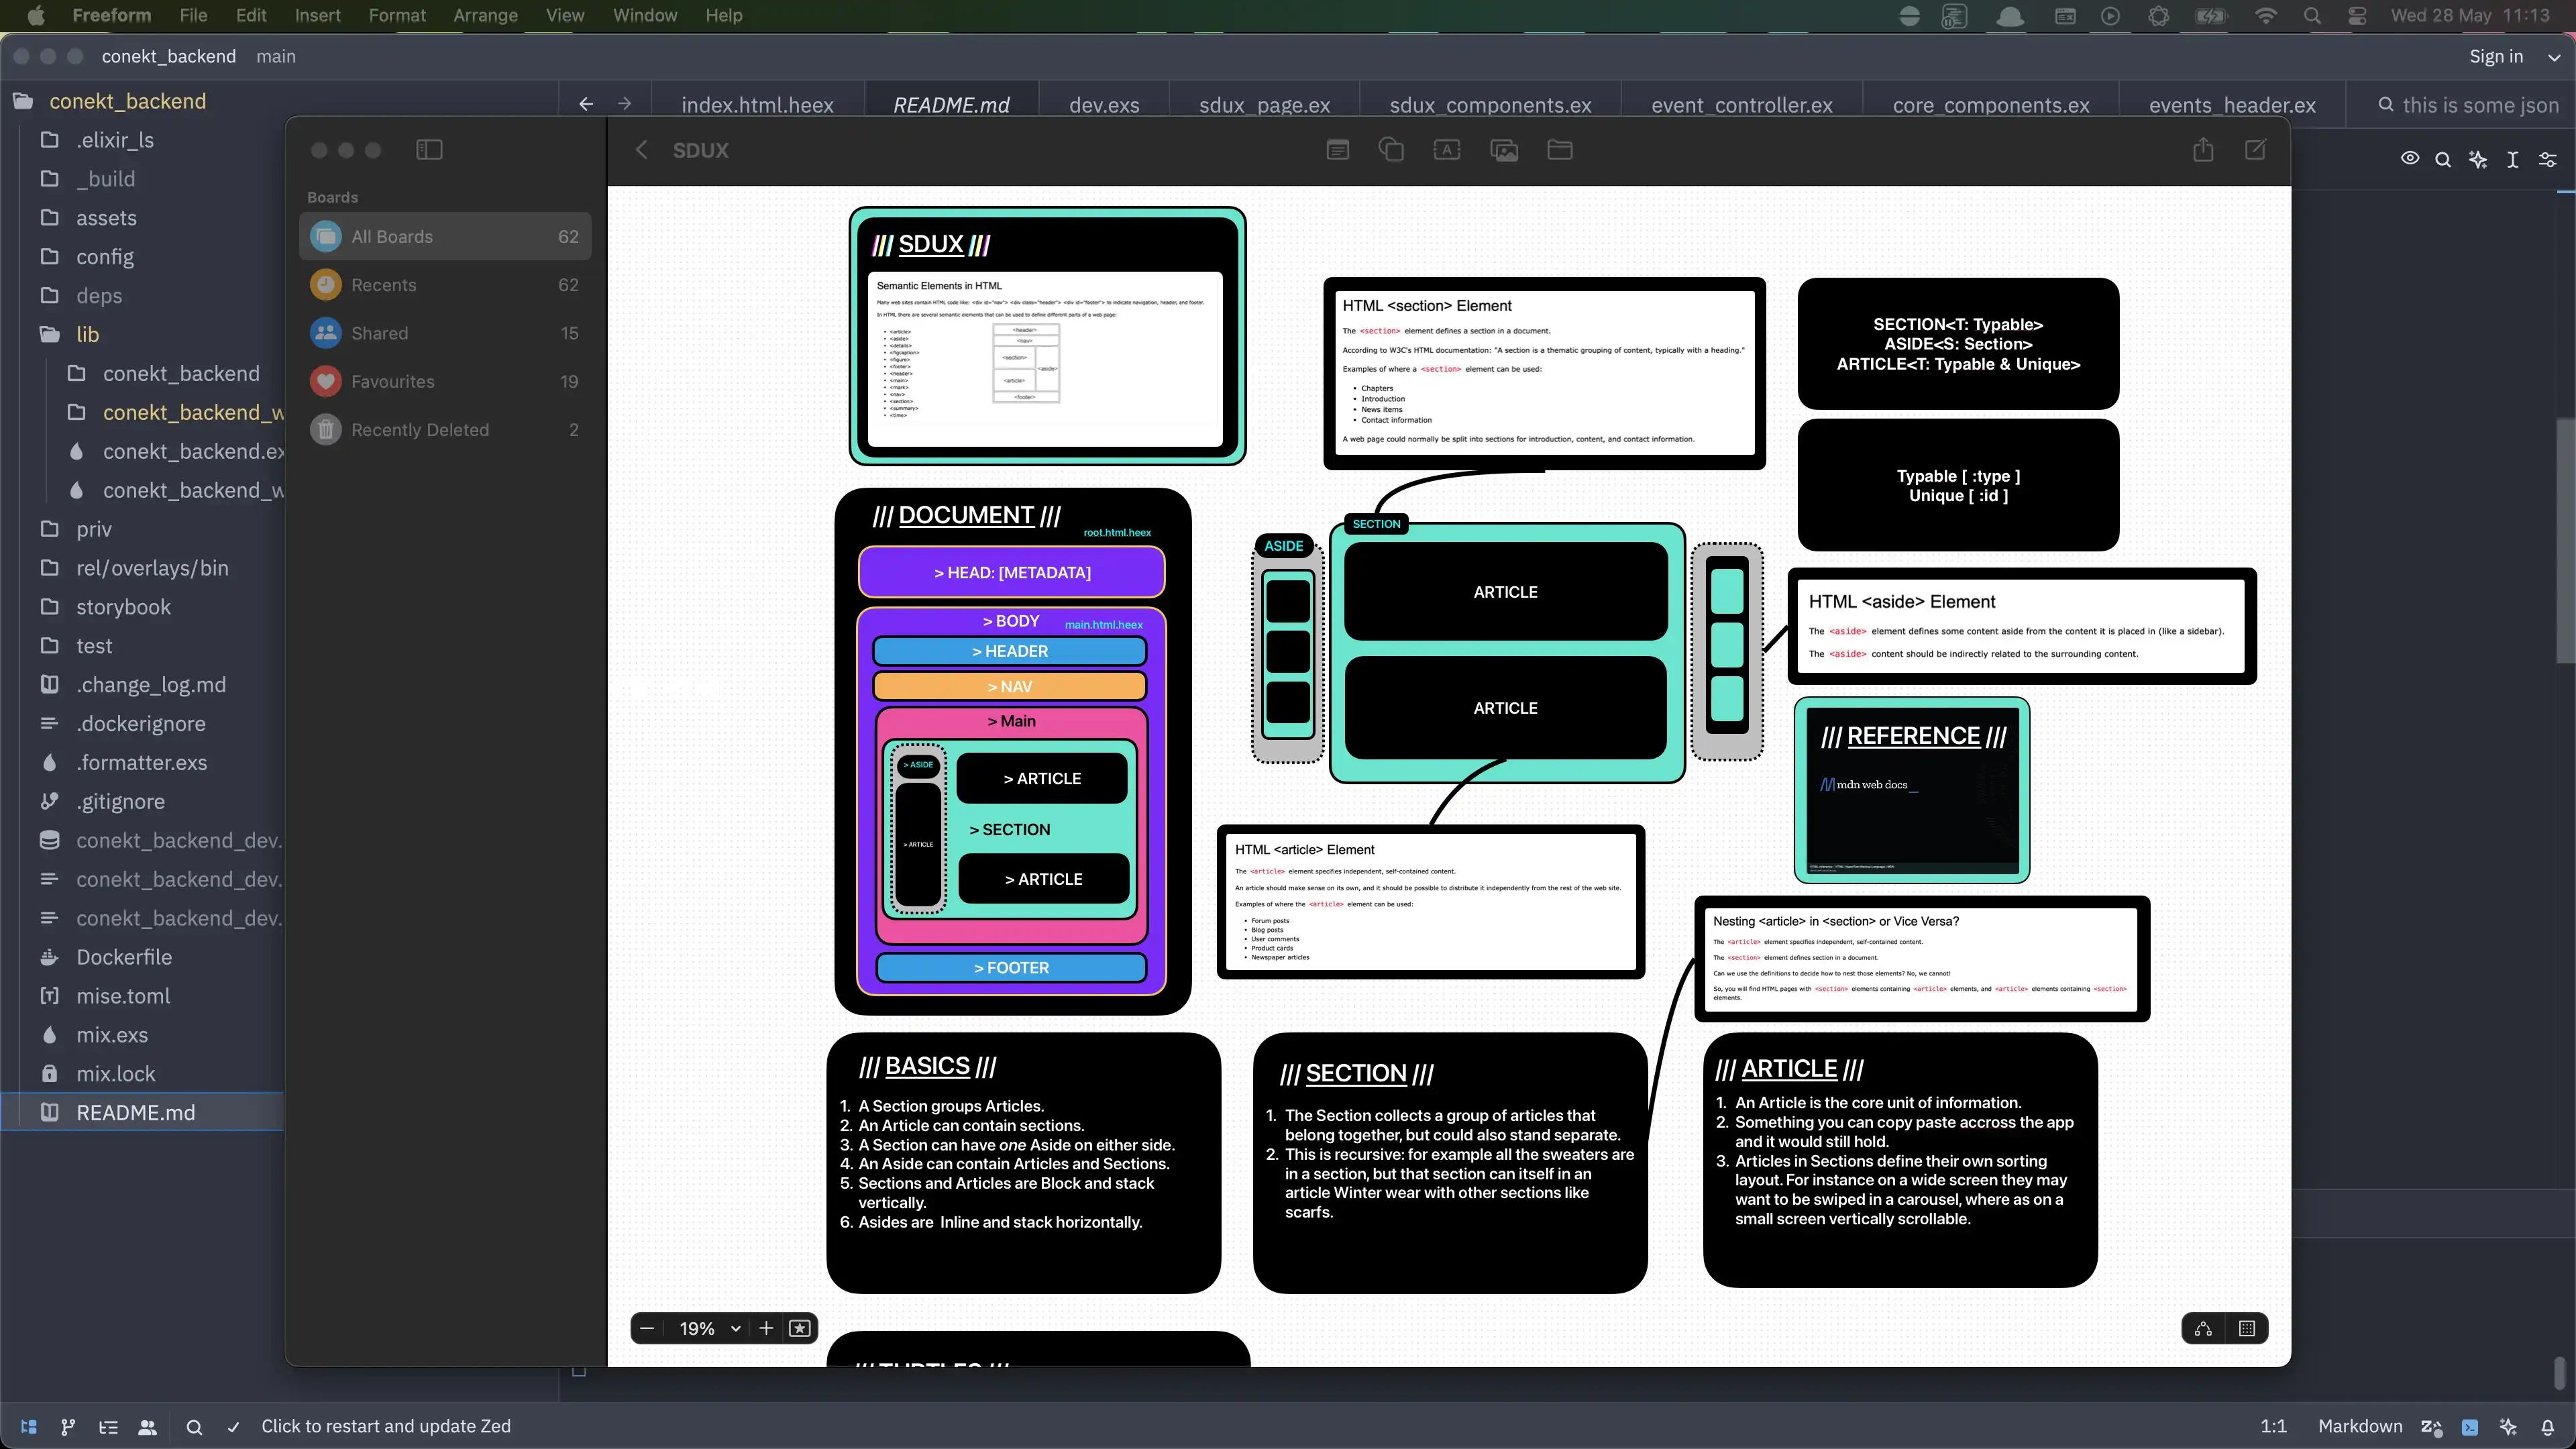Open the Sign in dropdown chevron

(2553, 57)
